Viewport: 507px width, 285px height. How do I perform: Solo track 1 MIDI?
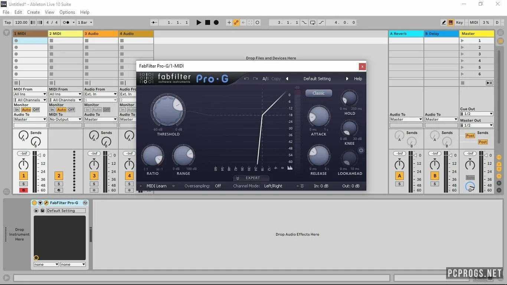coord(23,184)
